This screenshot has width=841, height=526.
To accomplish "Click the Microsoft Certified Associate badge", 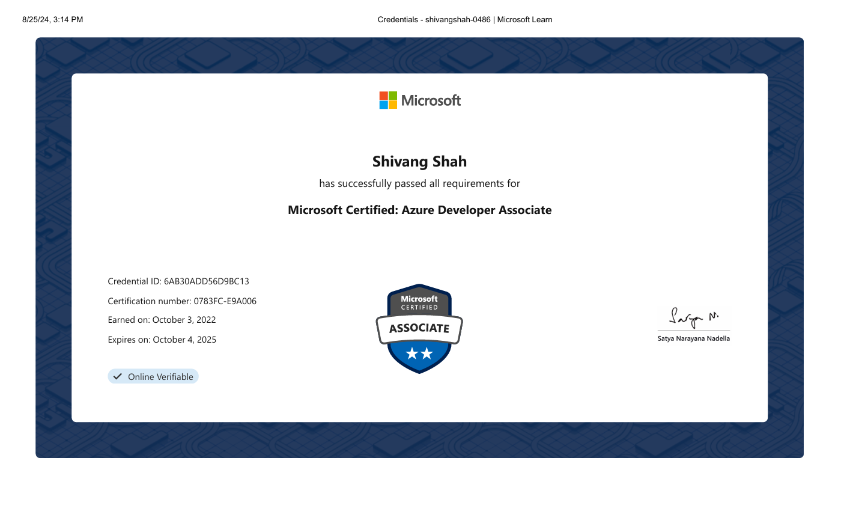I will (x=419, y=328).
